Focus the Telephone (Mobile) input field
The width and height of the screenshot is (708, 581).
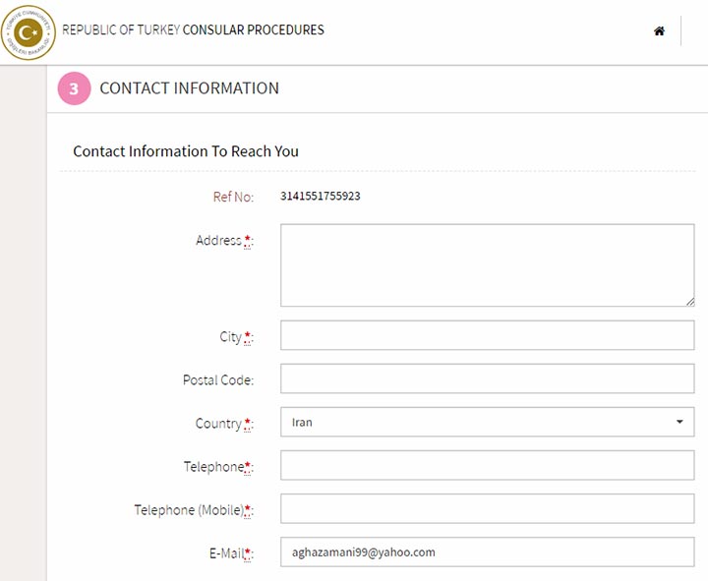487,508
